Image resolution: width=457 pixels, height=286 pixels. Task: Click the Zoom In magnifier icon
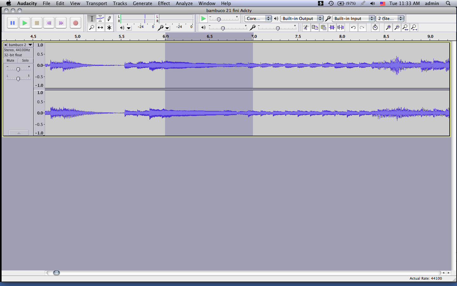point(388,28)
